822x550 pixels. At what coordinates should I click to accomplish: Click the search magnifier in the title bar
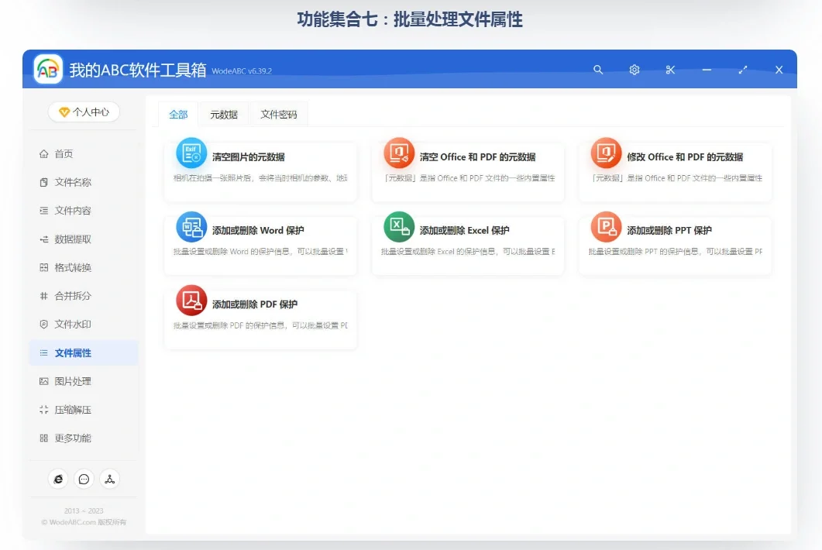598,70
